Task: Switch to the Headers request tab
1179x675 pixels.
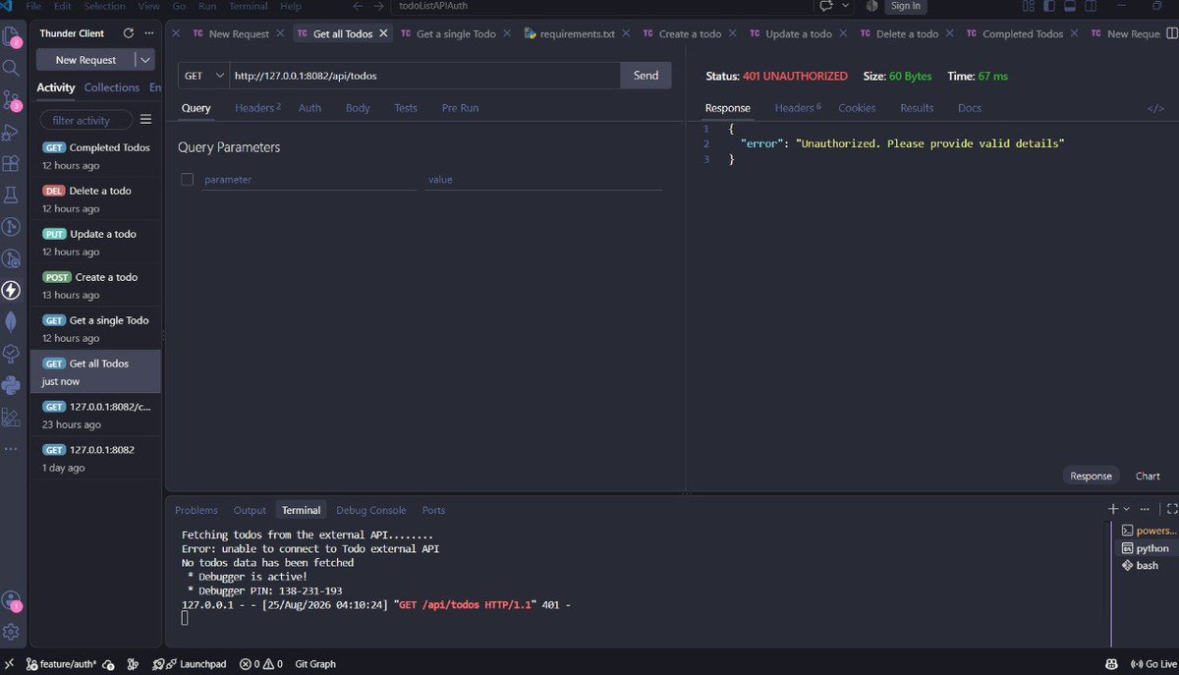Action: pos(257,108)
